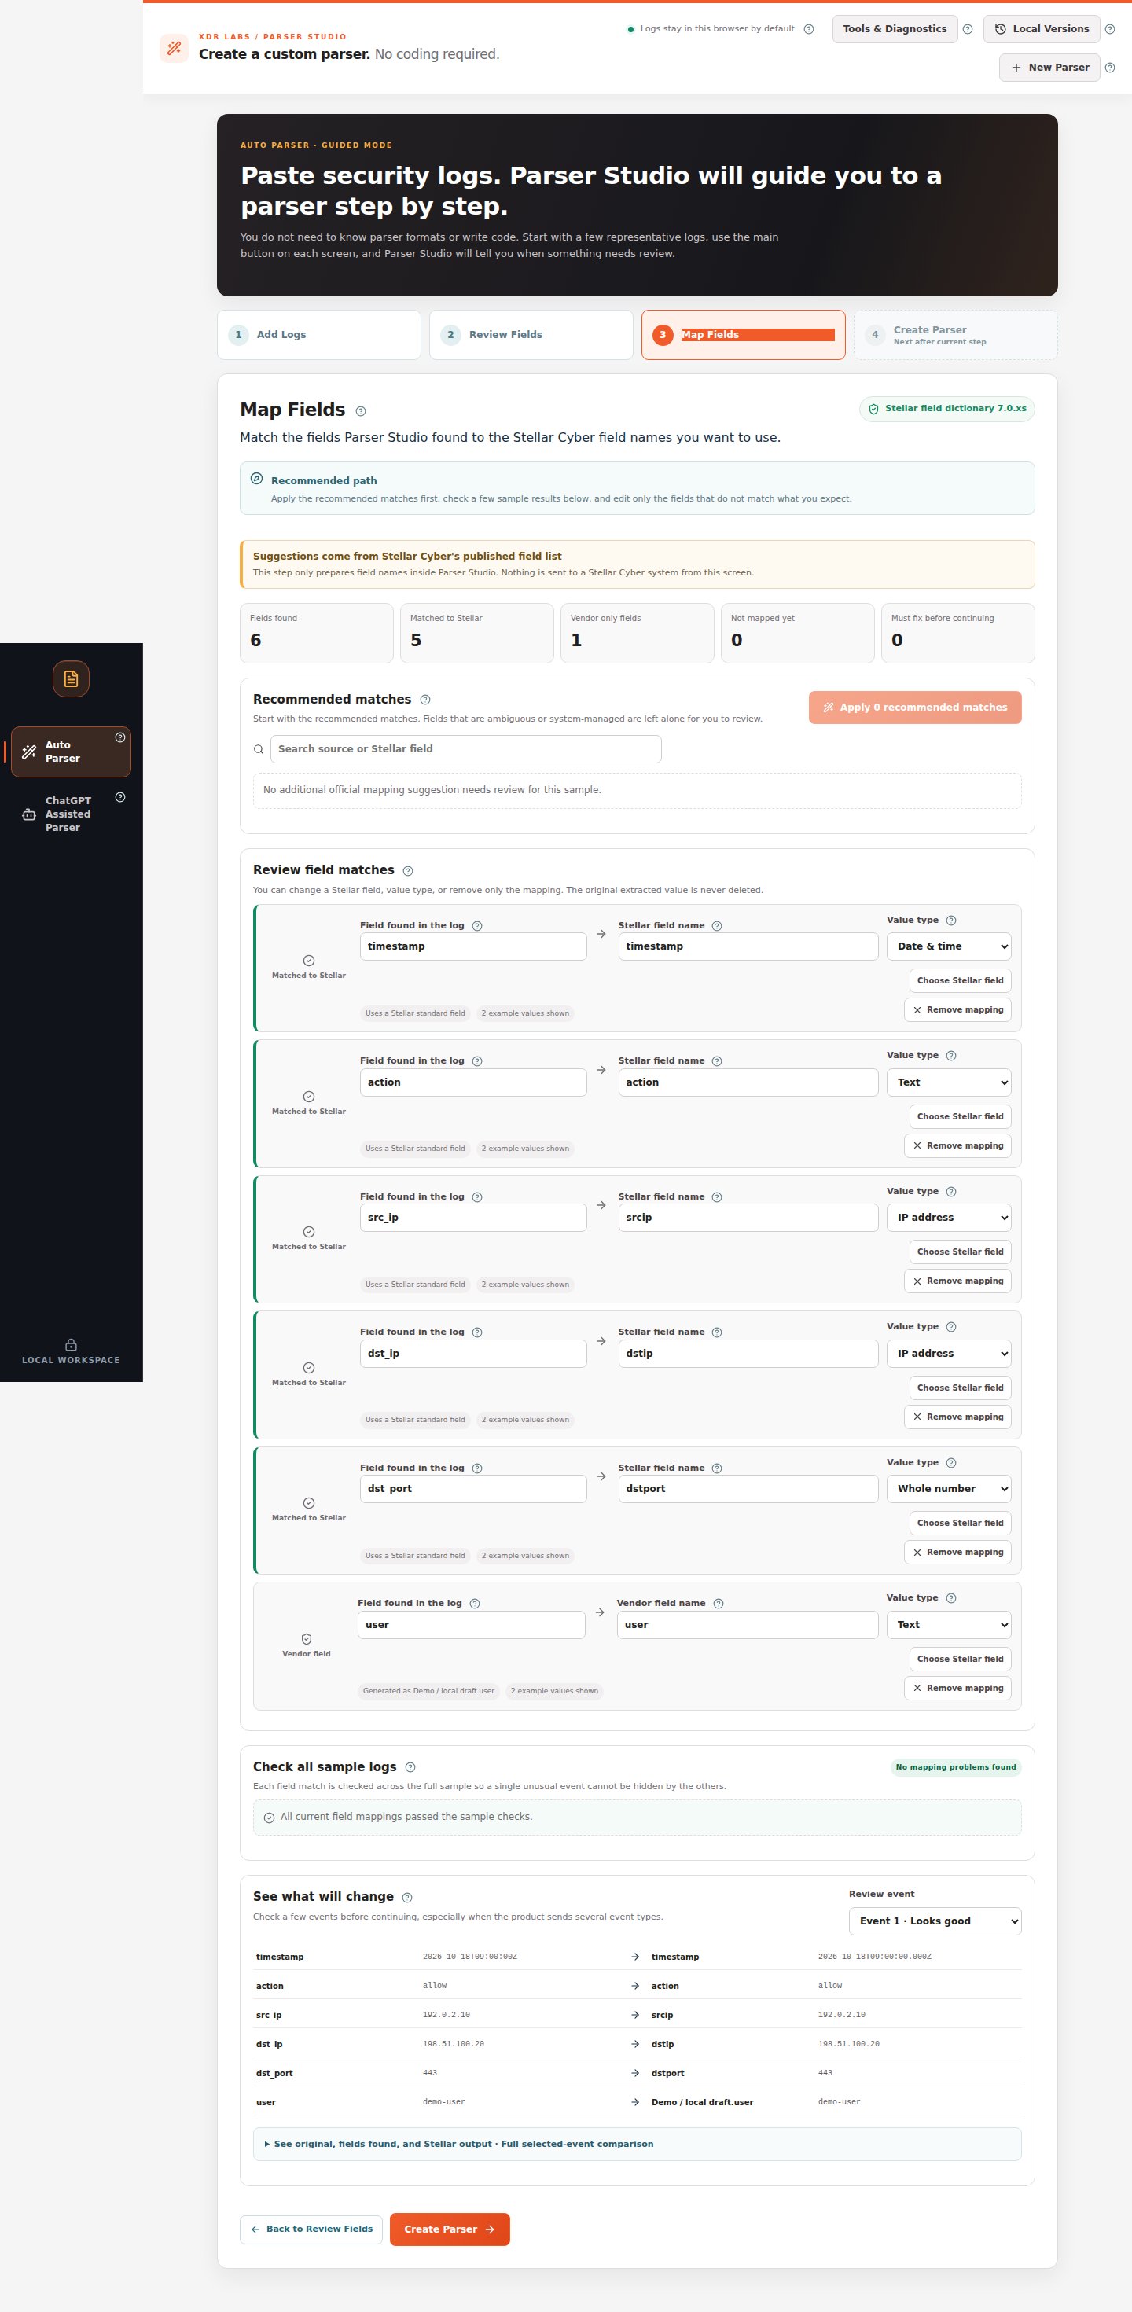Remove mapping for the user field
The height and width of the screenshot is (2312, 1132).
coord(957,1689)
